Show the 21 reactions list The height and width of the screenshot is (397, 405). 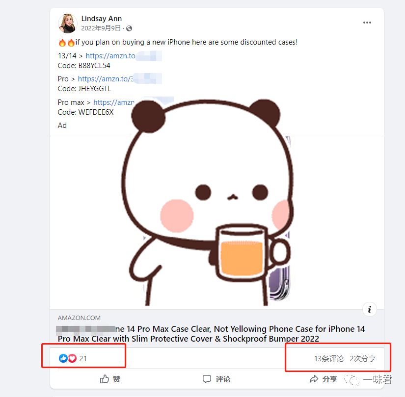(x=83, y=359)
